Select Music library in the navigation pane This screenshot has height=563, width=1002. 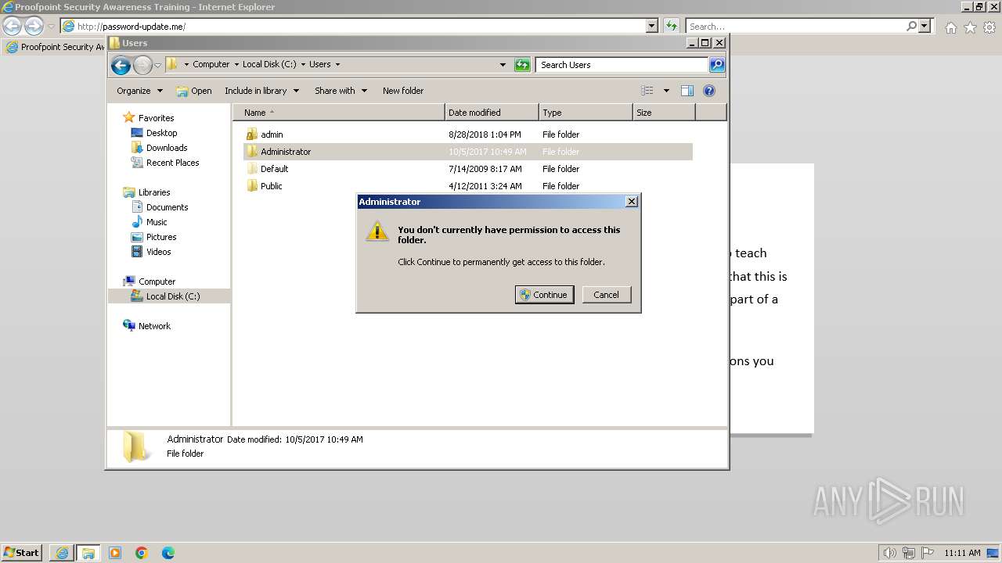150,222
